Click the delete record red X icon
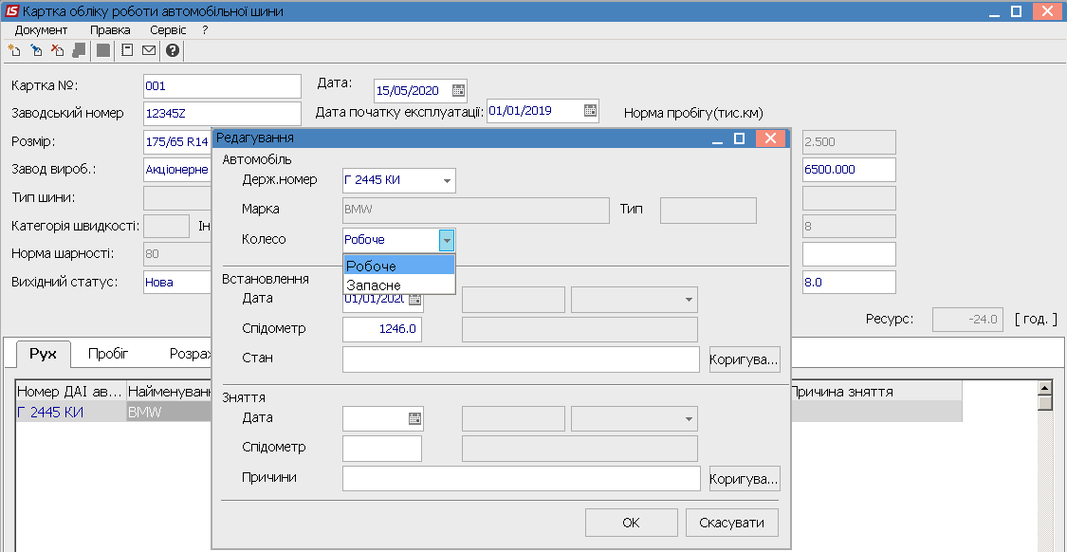Screen dimensions: 1067x552 [x=58, y=50]
